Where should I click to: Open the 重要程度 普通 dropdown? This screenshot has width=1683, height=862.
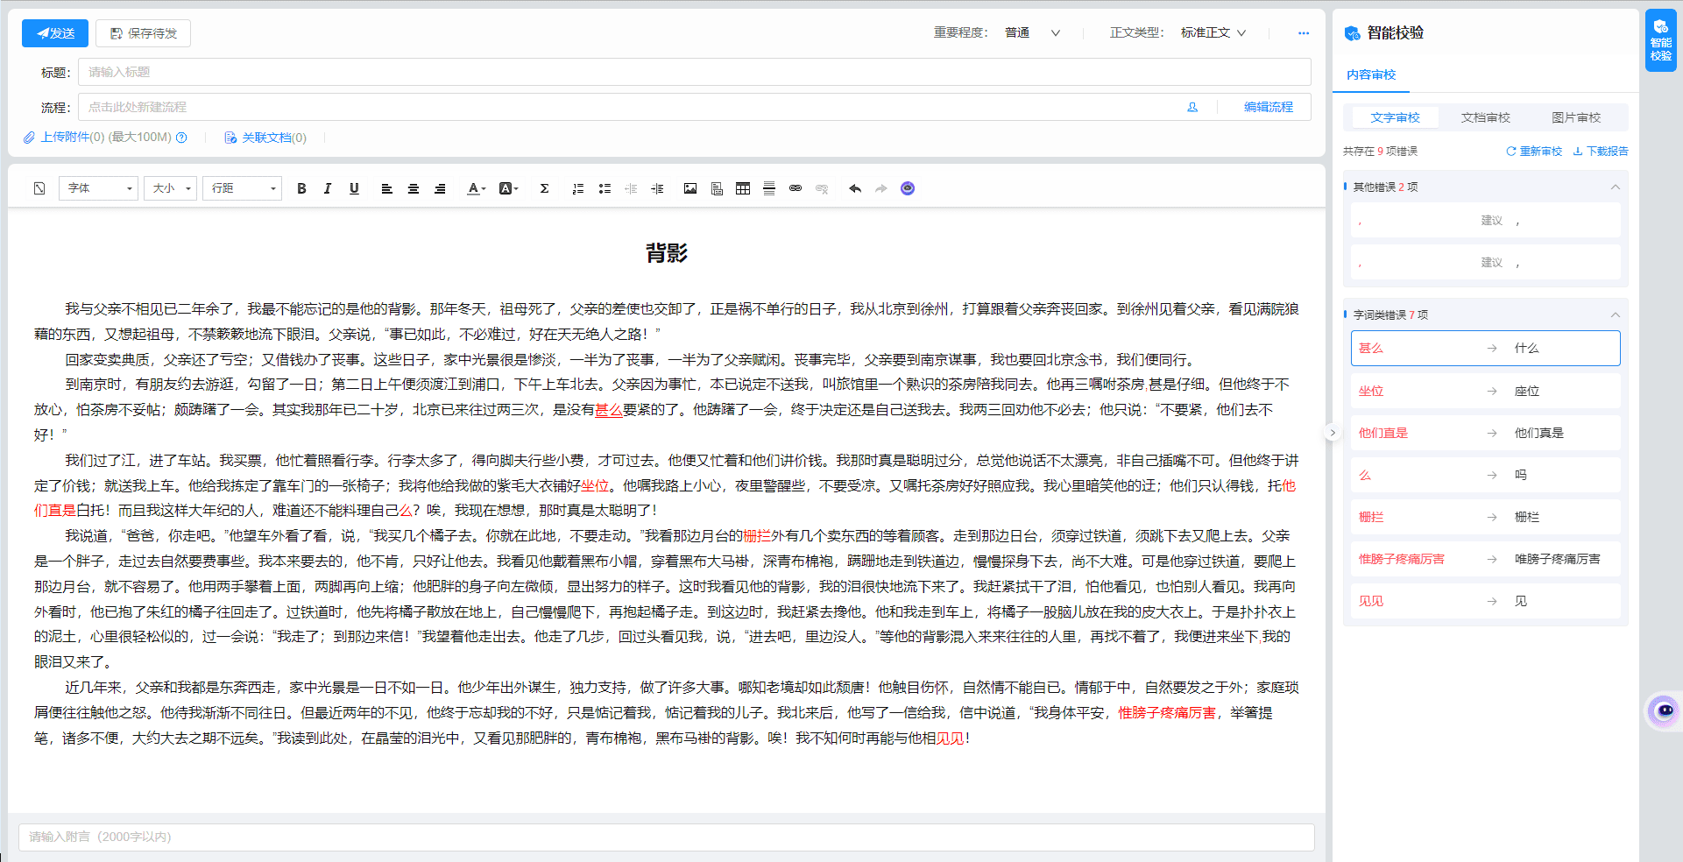(x=1032, y=33)
